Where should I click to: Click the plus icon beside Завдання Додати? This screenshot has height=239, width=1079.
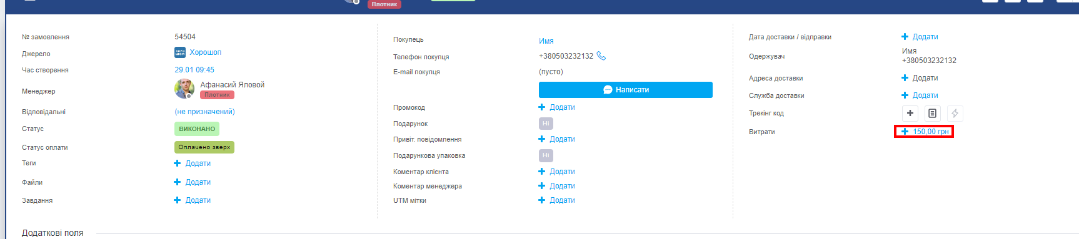pyautogui.click(x=178, y=200)
